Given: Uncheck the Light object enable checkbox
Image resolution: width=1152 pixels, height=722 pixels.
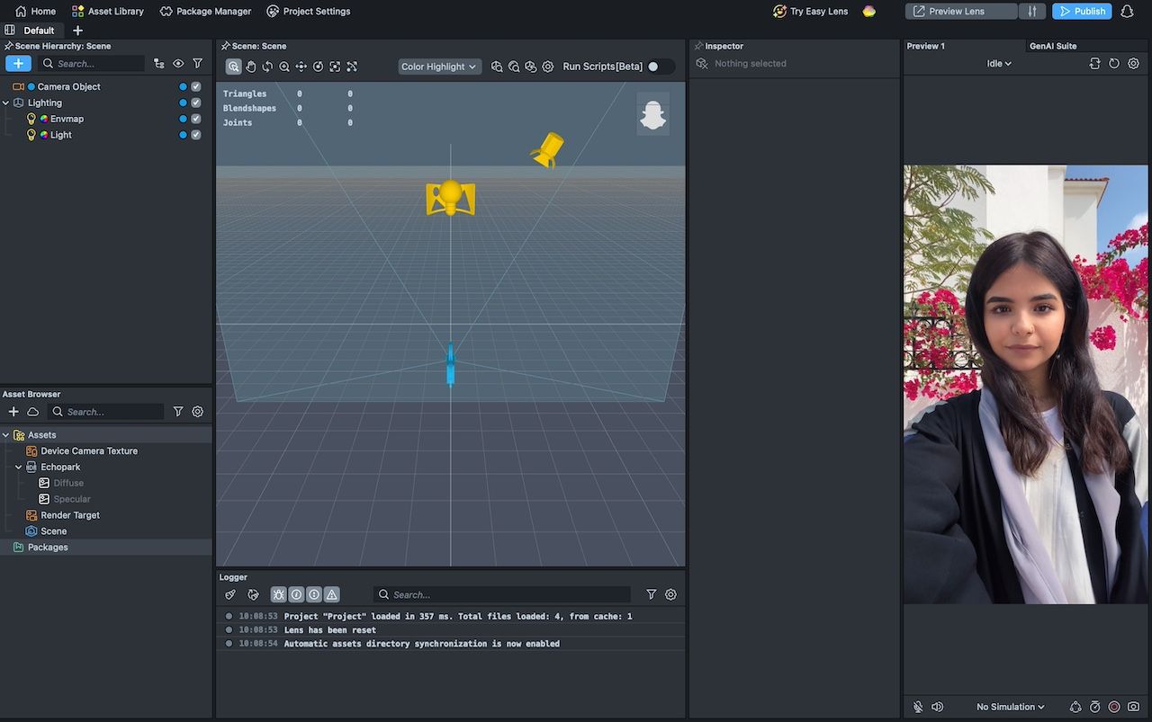Looking at the screenshot, I should click(x=196, y=135).
